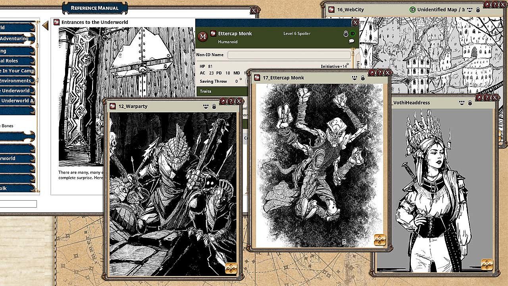Close the Ettercap Monk NPC sheet
This screenshot has width=508, height=286.
[x=355, y=23]
